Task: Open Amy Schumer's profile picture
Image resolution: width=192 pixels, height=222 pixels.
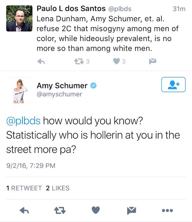Action: click(x=19, y=91)
